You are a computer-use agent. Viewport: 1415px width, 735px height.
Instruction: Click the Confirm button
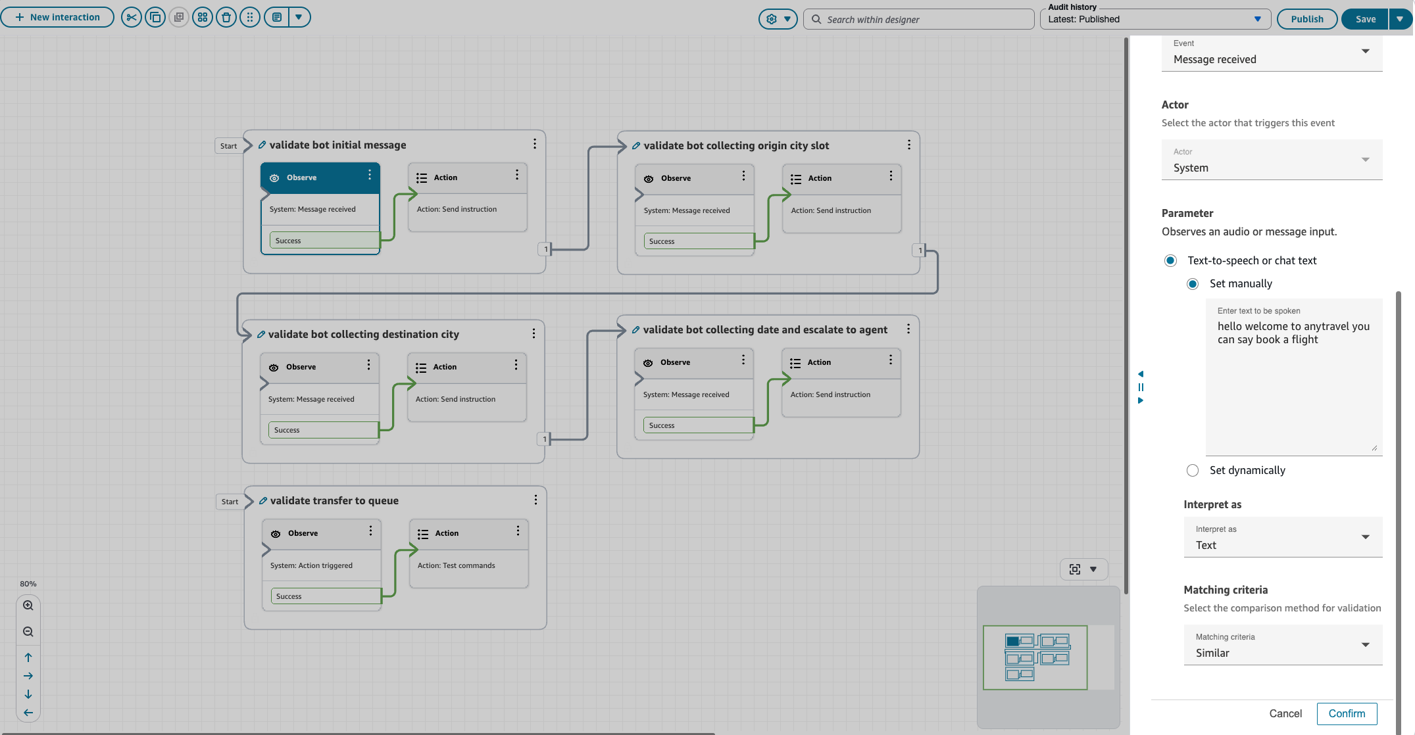click(1347, 714)
